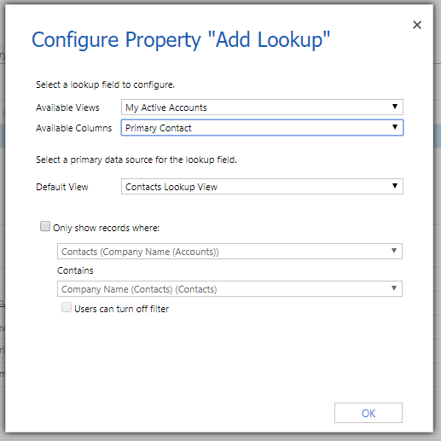Click the Configure Property "Add Lookup" title

[x=181, y=40]
